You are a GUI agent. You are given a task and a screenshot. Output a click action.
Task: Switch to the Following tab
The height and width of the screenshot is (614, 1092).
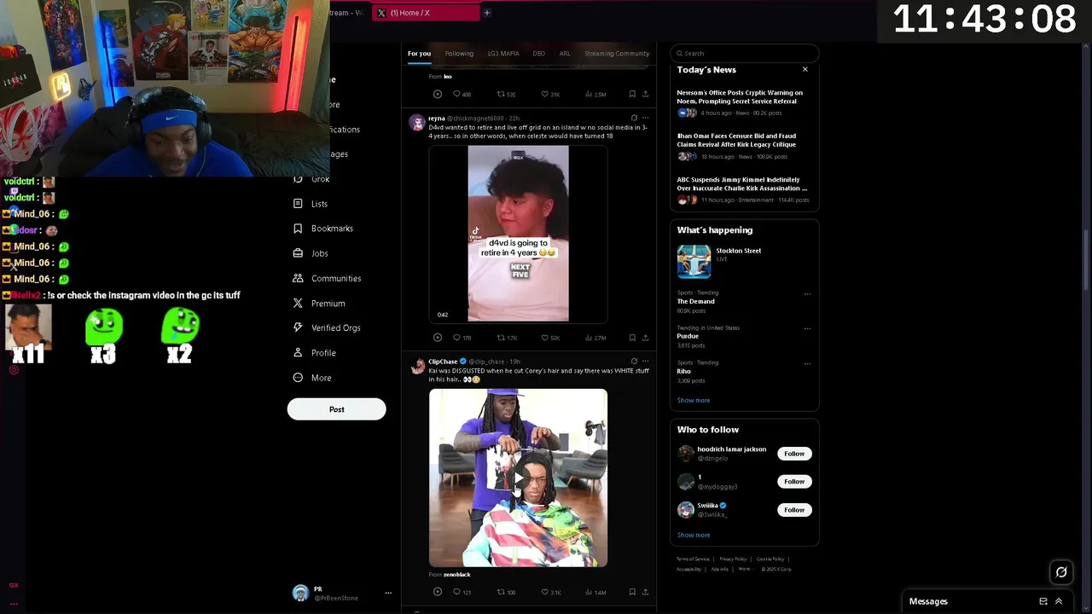click(459, 54)
